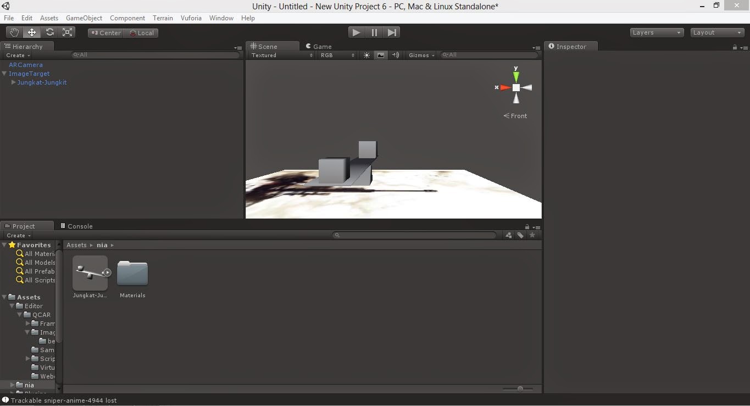The height and width of the screenshot is (406, 750).
Task: Open Hierarchy Create dropdown
Action: point(18,55)
